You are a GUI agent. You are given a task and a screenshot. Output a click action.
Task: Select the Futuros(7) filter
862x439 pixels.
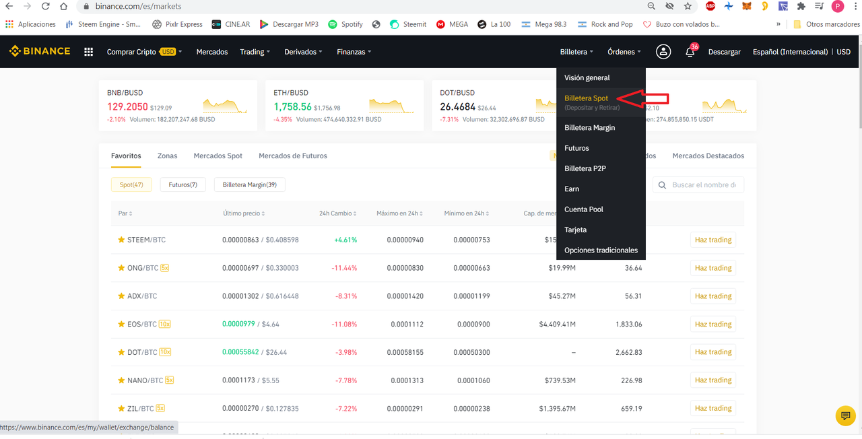(183, 184)
